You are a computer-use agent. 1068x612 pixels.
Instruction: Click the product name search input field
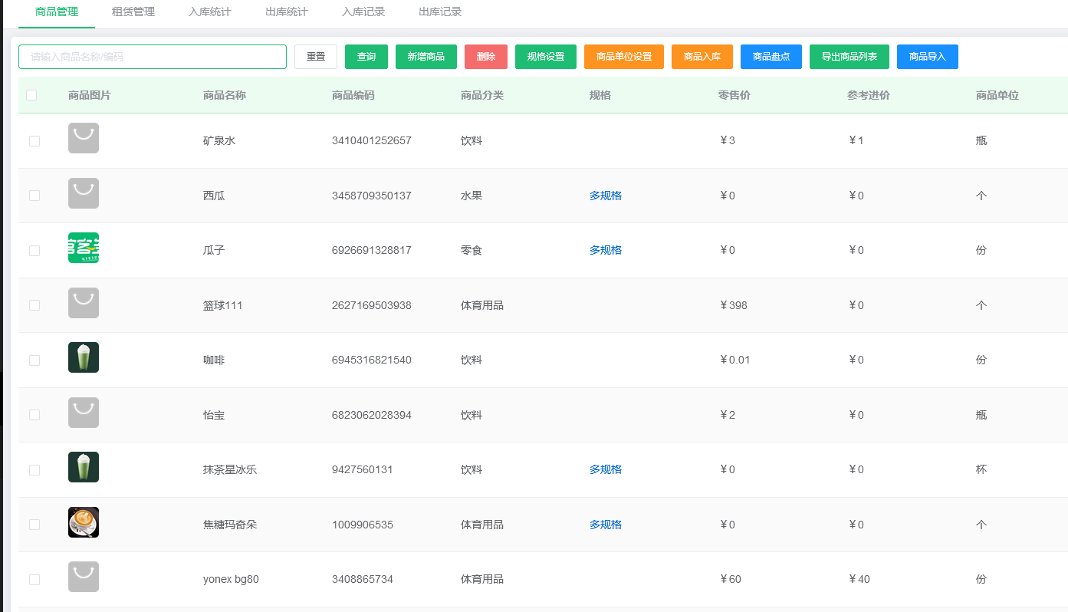[x=152, y=56]
